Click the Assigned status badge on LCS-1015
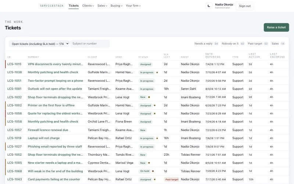Screen dimensions: 294x184 point(146,64)
